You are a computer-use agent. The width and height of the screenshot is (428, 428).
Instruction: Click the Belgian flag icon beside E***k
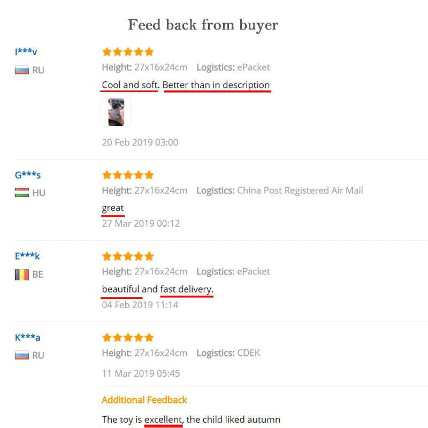tap(21, 274)
